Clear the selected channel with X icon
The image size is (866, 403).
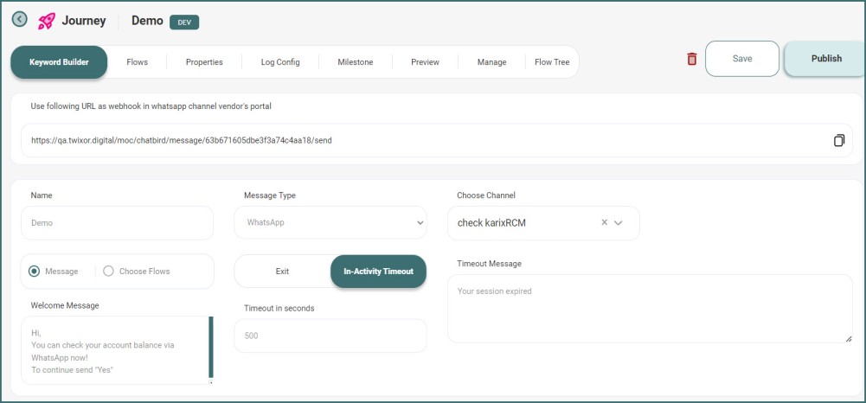604,223
